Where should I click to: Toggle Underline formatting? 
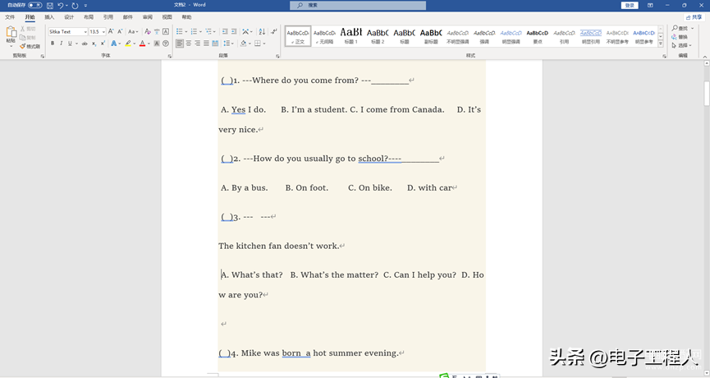click(70, 44)
